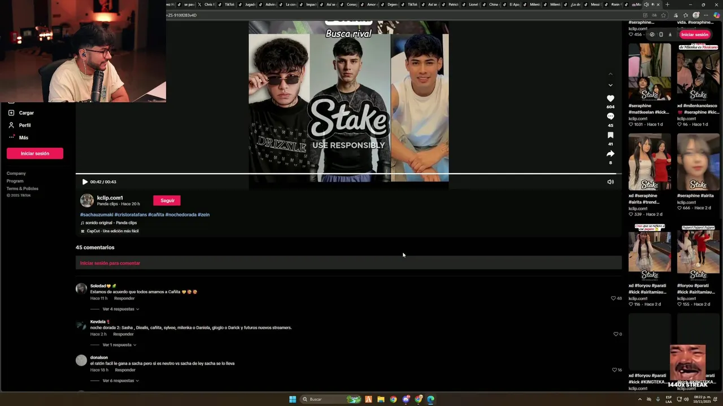The image size is (723, 406).
Task: Open the Company footer link
Action: tap(16, 174)
